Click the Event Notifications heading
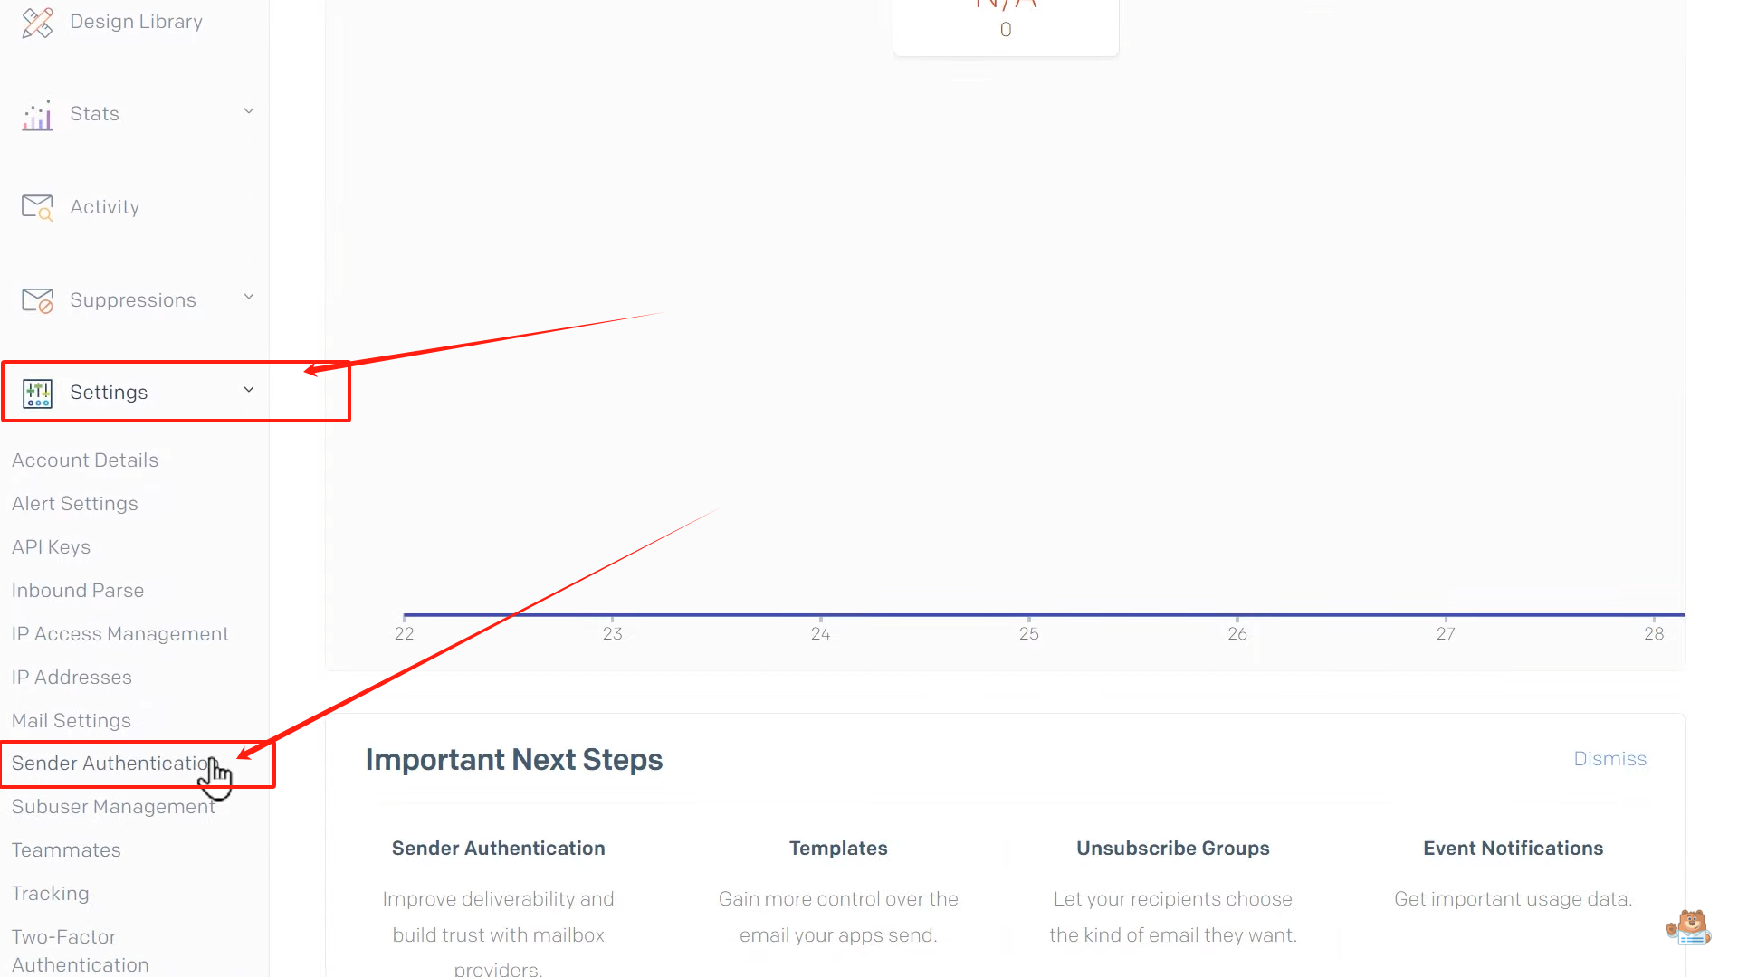The width and height of the screenshot is (1738, 977). (x=1513, y=849)
